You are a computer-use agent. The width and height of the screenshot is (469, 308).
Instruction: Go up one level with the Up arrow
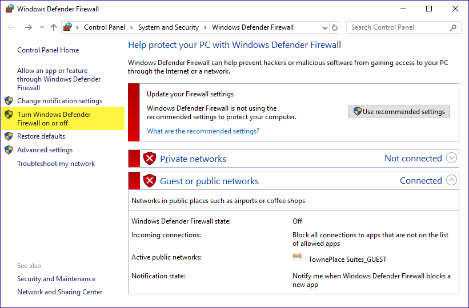pyautogui.click(x=54, y=27)
